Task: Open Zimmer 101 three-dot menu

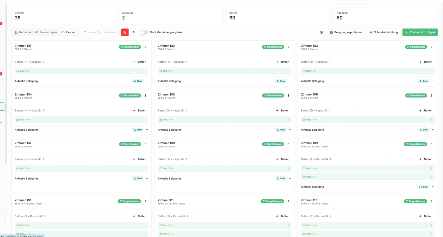Action: [x=145, y=47]
